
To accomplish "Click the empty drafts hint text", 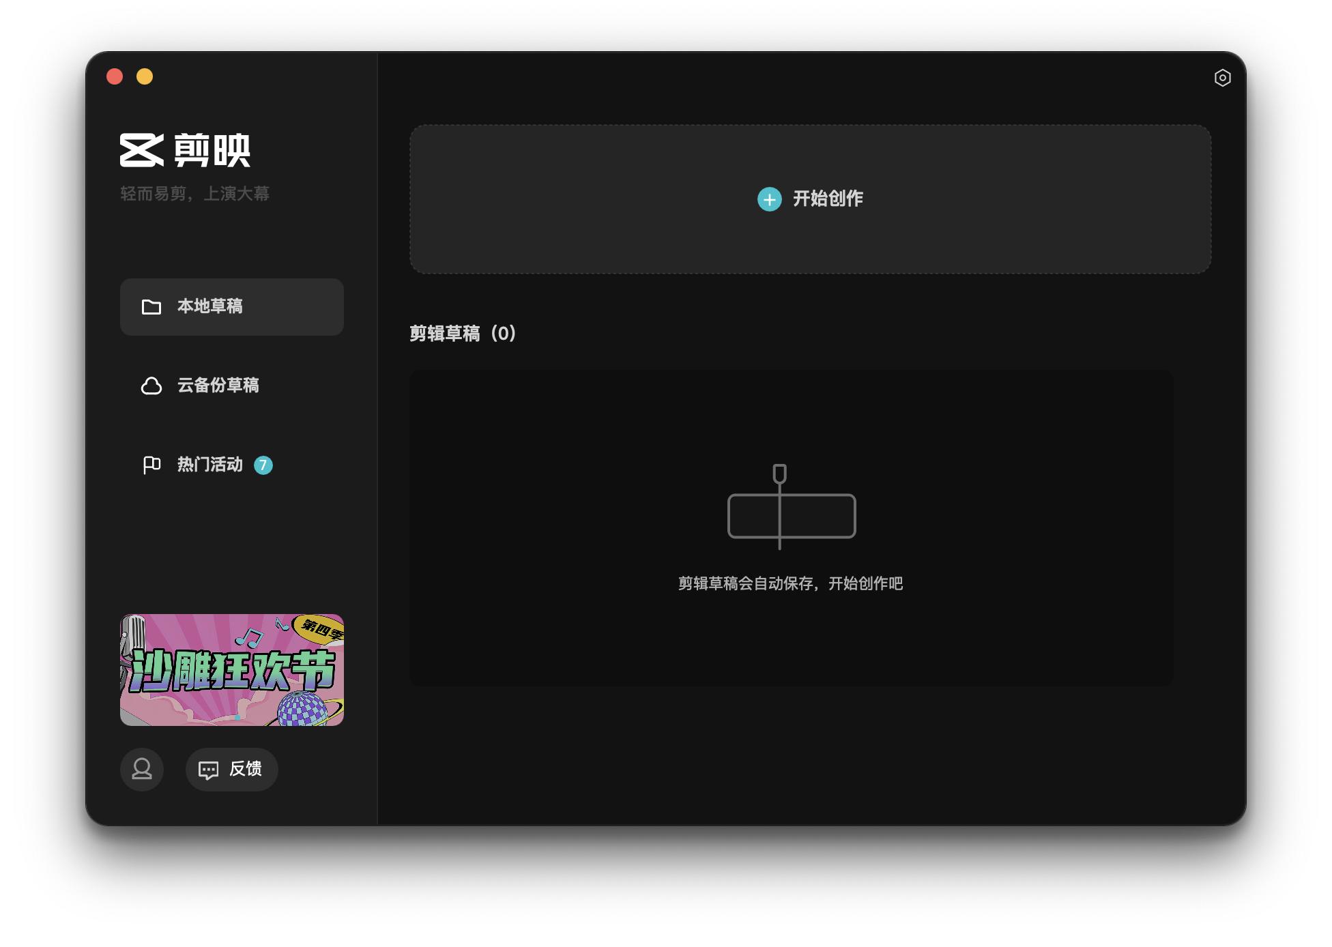I will pyautogui.click(x=792, y=583).
